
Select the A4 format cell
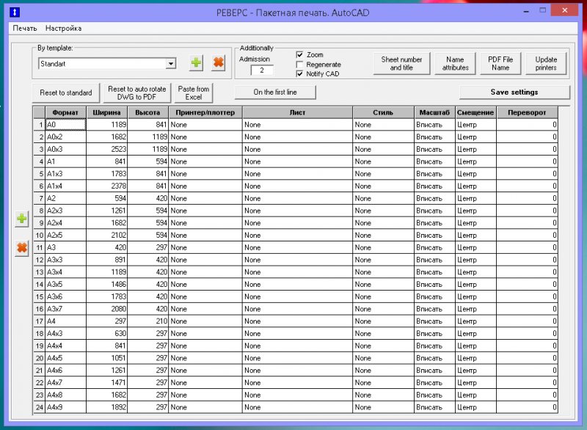click(x=66, y=321)
